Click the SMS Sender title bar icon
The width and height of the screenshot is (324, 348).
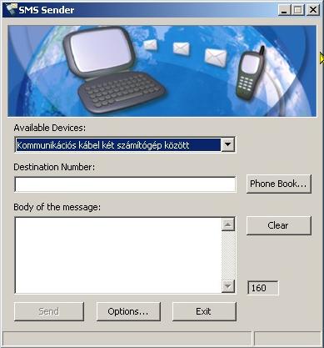(11, 10)
